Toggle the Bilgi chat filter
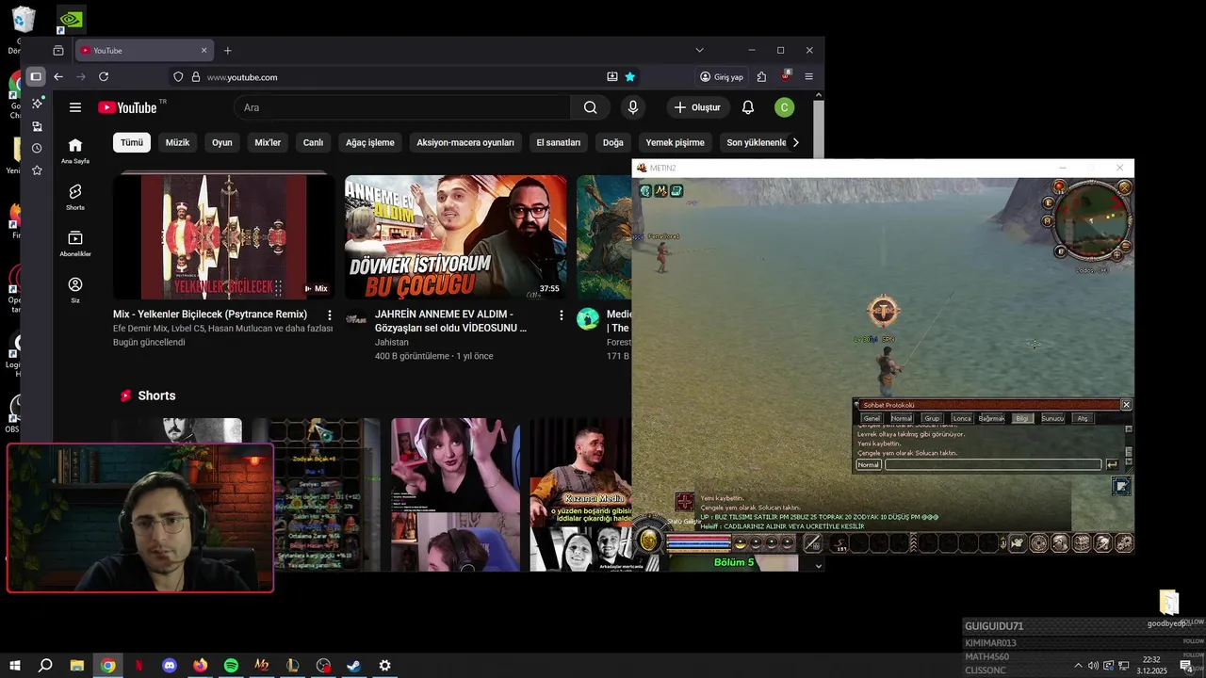Viewport: 1206px width, 678px height. 1022,418
